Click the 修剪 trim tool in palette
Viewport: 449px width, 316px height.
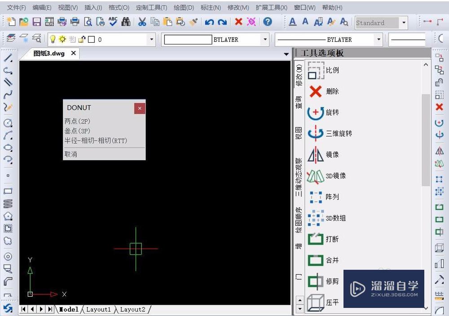pos(323,281)
